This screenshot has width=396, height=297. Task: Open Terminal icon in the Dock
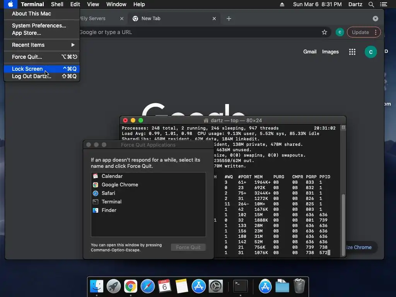tap(240, 286)
